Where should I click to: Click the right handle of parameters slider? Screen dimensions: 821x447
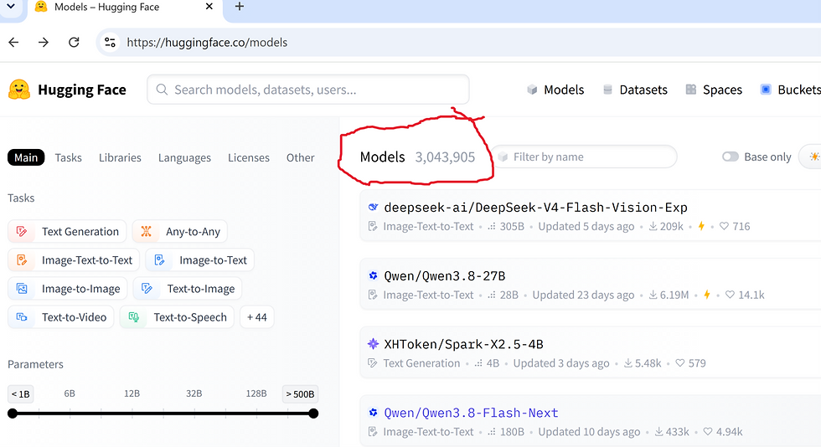click(x=313, y=414)
